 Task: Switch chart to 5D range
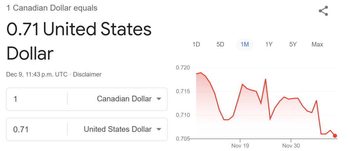point(220,44)
